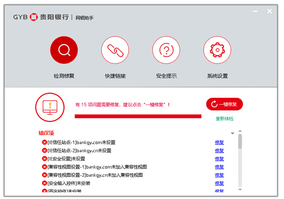Click 修复 for 兼容性视图设置-2 bankgy.cn
This screenshot has height=199, width=284.
219,175
